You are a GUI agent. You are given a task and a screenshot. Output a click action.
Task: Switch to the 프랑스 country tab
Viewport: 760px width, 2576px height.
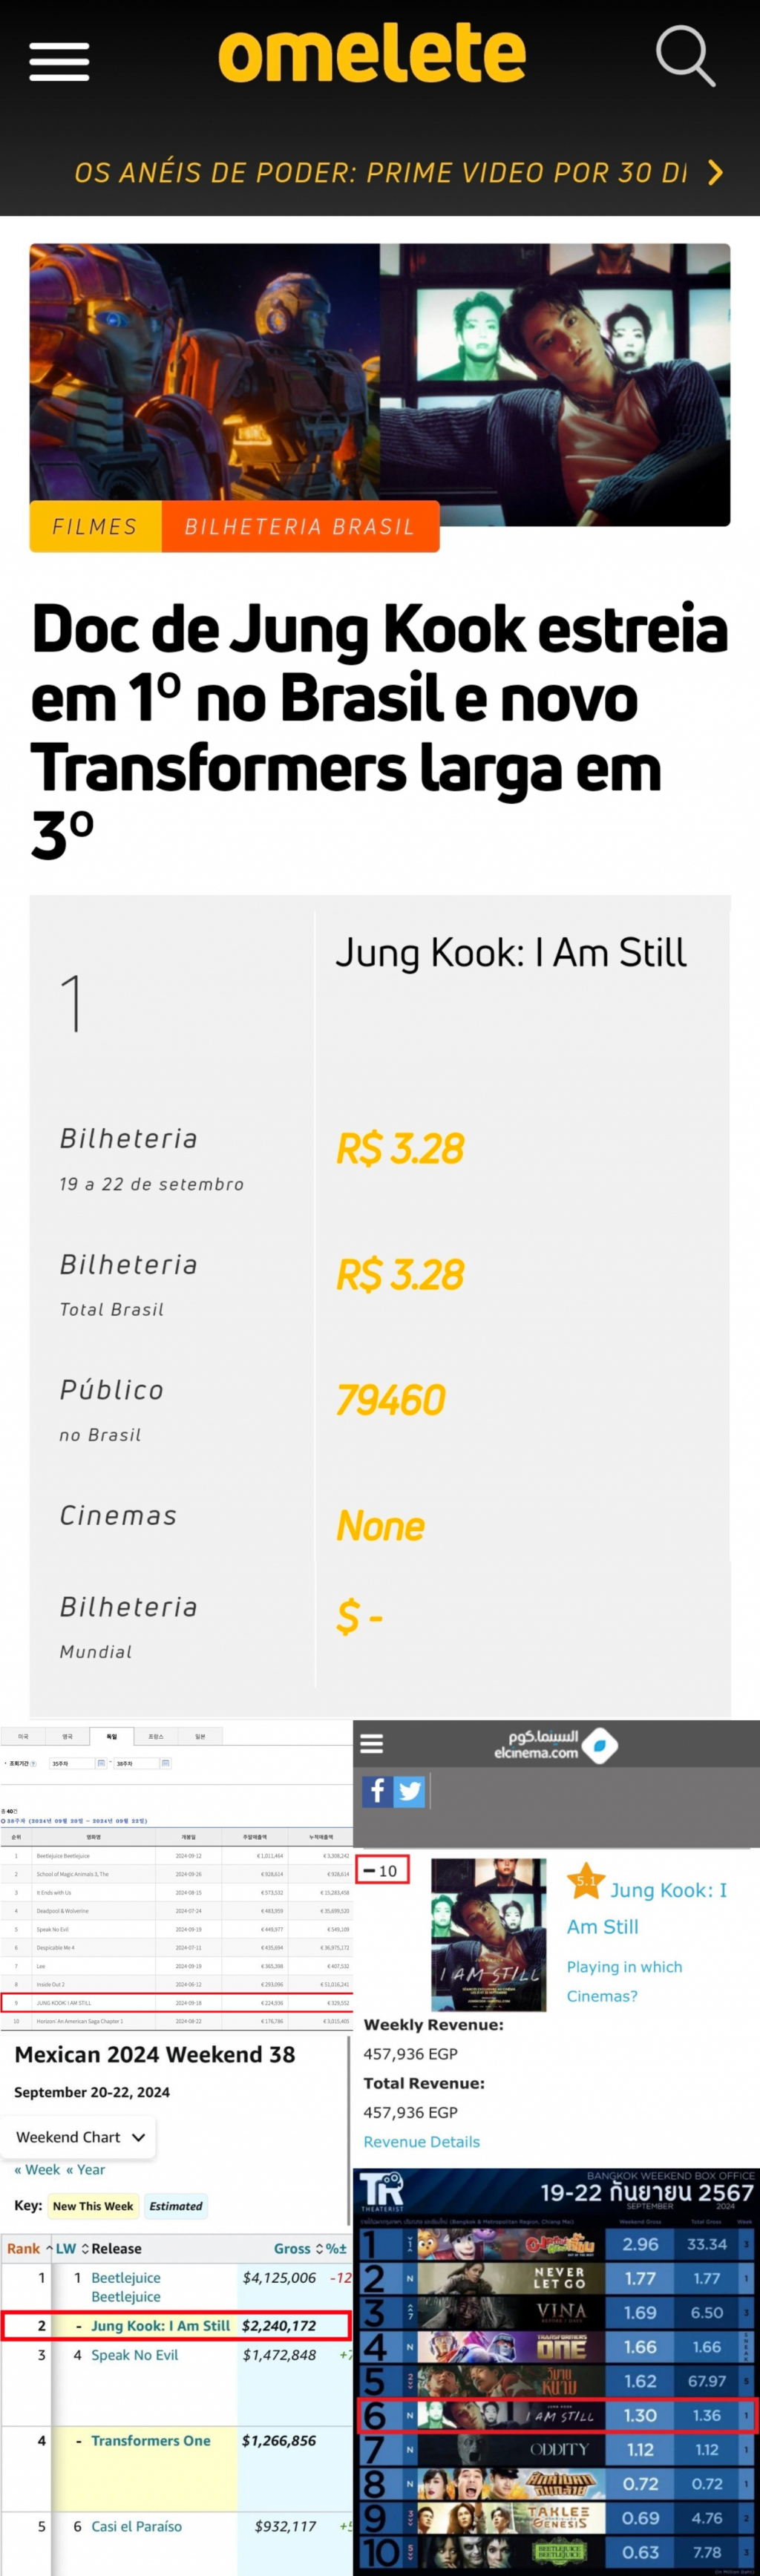click(x=156, y=1737)
